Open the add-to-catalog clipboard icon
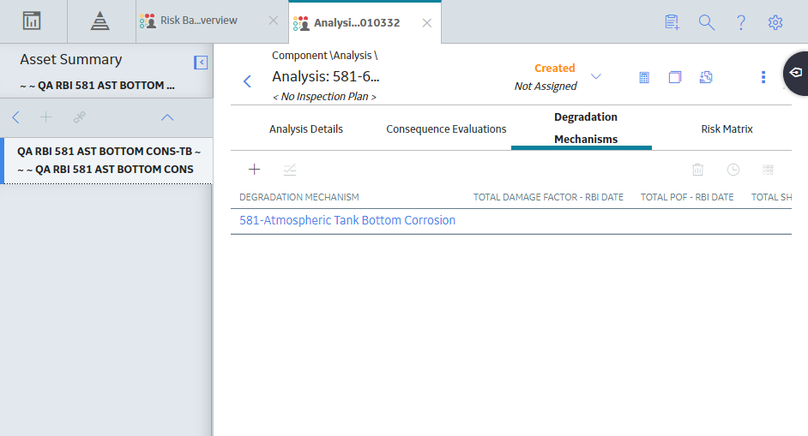This screenshot has width=808, height=436. (672, 22)
